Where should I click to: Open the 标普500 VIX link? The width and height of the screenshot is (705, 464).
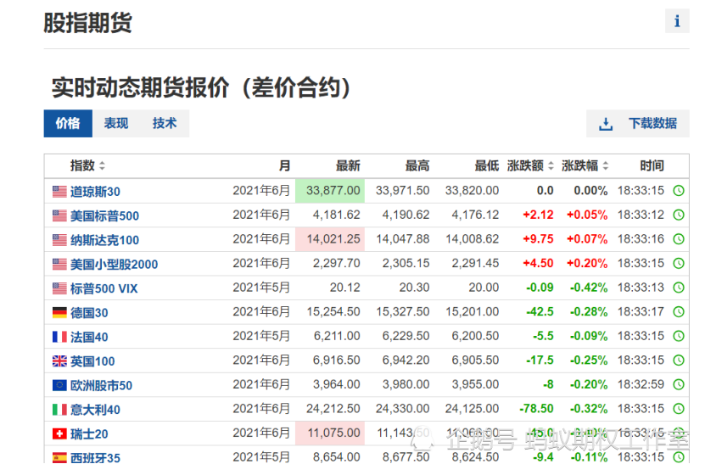point(104,288)
